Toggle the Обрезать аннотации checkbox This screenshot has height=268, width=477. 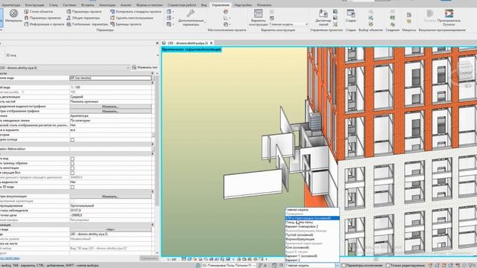click(x=72, y=168)
